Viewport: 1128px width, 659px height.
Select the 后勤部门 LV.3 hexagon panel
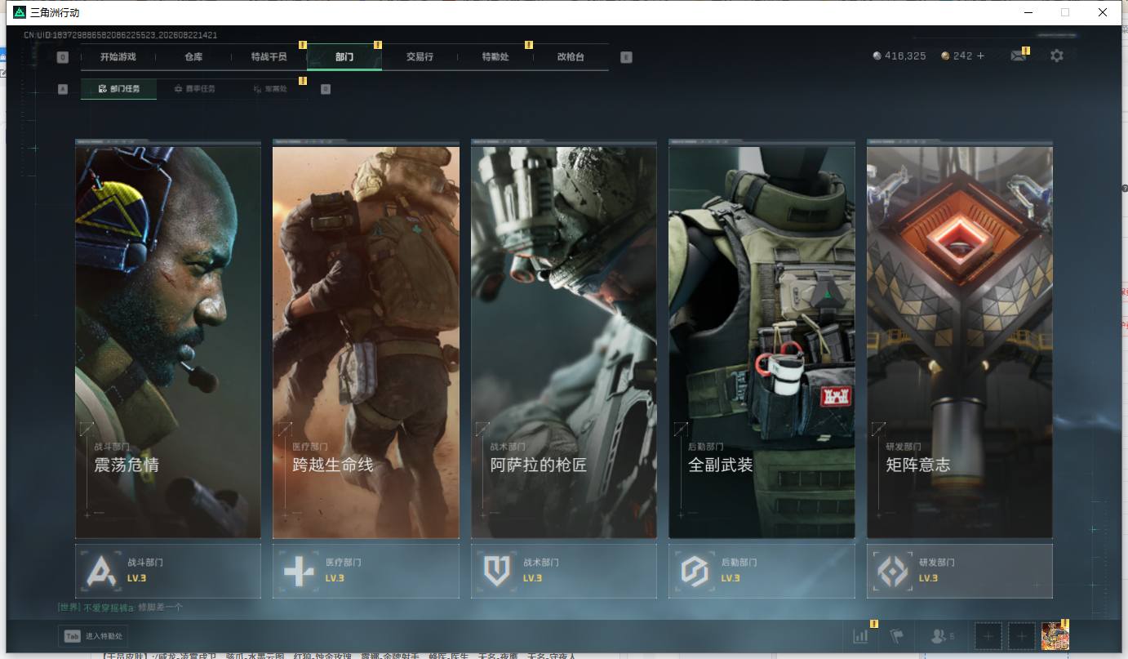762,571
